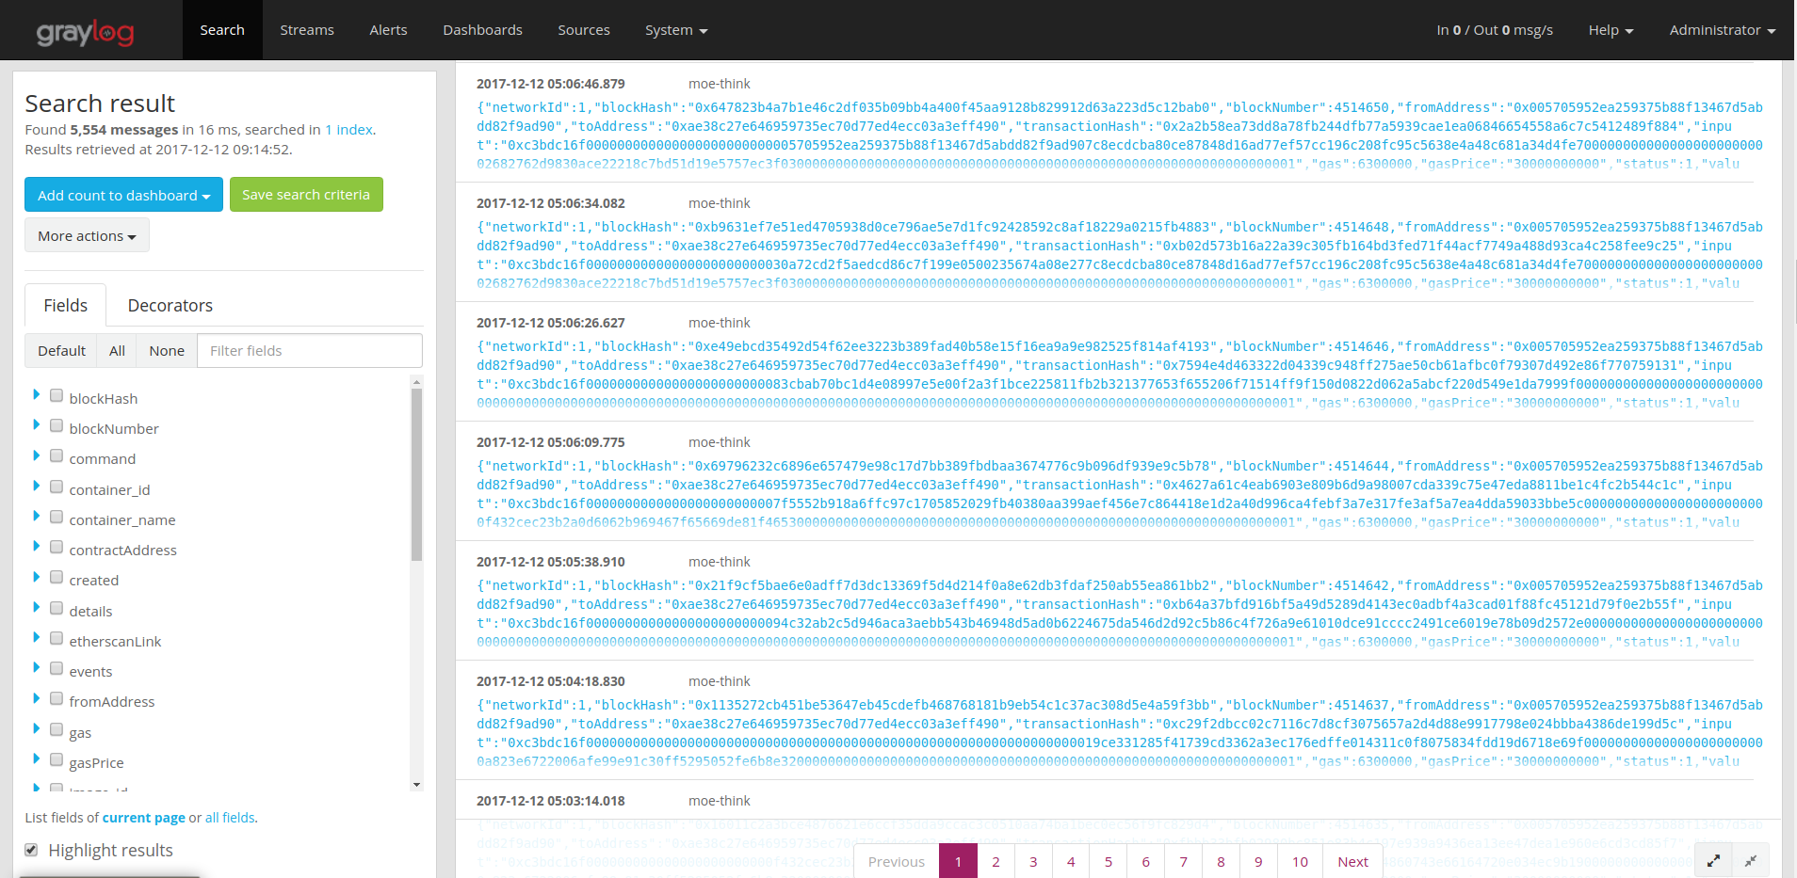Check the container_id field
This screenshot has width=1797, height=878.
click(57, 487)
